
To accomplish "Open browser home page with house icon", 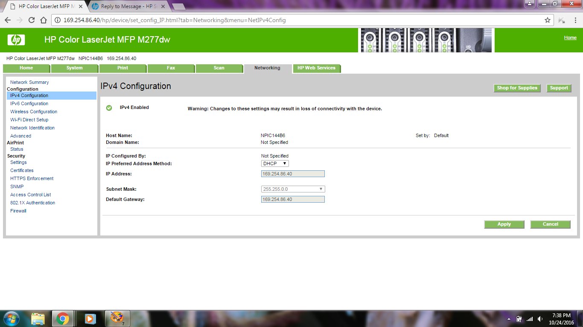I will coord(44,20).
